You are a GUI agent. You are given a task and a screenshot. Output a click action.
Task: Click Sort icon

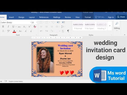[x=63, y=31]
